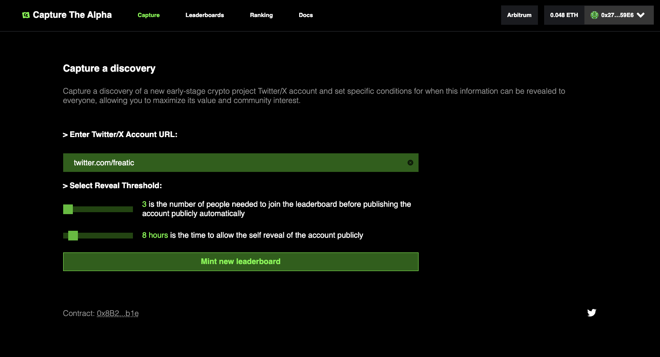The image size is (660, 357).
Task: Click the Twitter bird icon in footer
Action: [x=591, y=312]
